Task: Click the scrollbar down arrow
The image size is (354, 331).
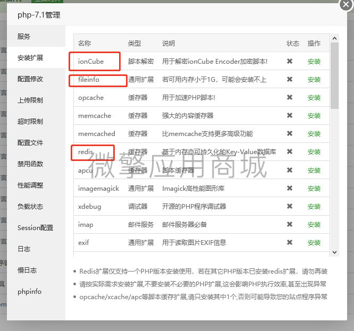Action: 334,252
